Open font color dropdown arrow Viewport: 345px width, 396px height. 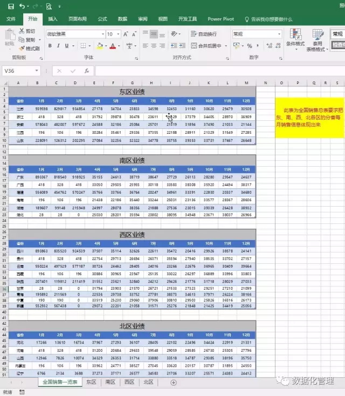click(x=119, y=46)
